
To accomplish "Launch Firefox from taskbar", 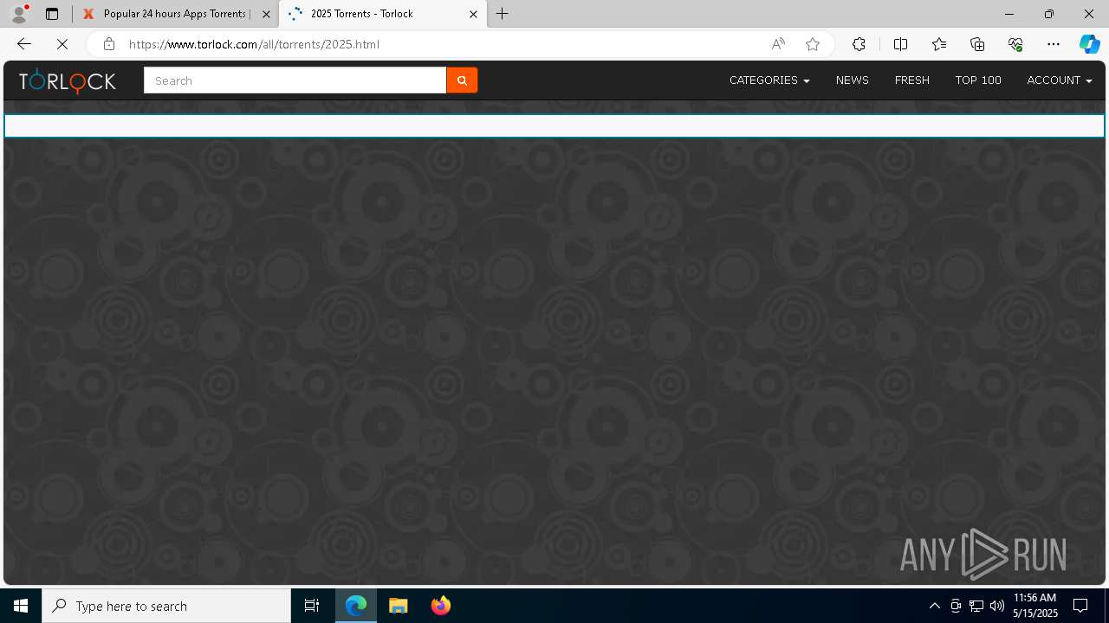I will (440, 606).
